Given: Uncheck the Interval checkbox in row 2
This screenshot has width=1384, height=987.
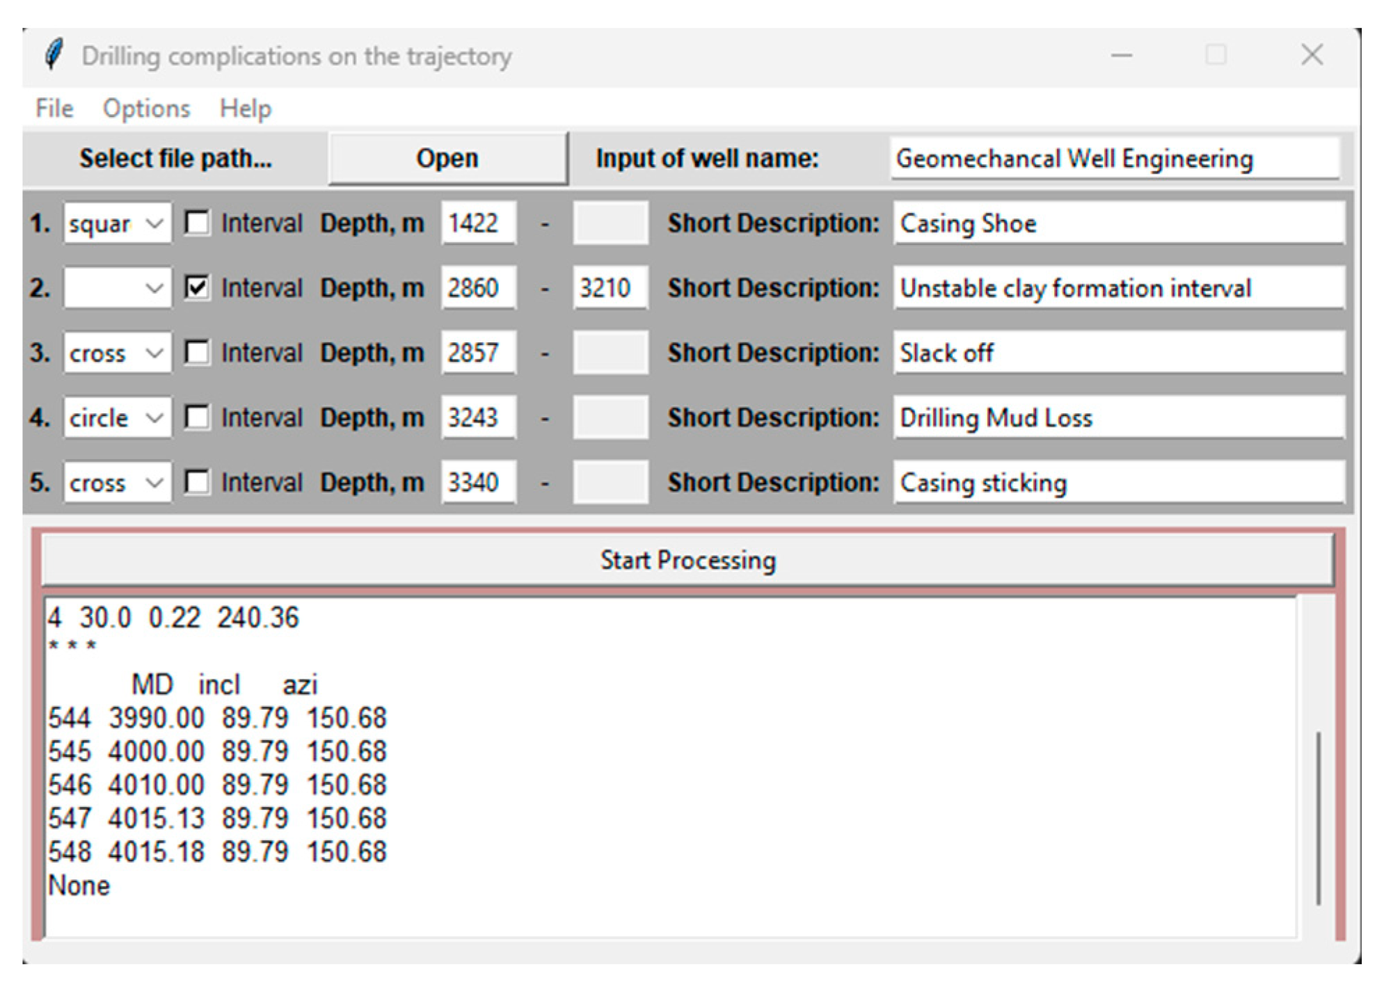Looking at the screenshot, I should [x=198, y=288].
